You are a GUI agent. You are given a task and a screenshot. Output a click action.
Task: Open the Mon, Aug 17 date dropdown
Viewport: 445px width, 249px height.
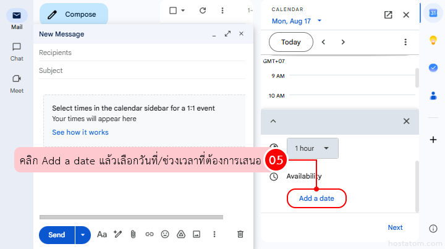[x=297, y=21]
